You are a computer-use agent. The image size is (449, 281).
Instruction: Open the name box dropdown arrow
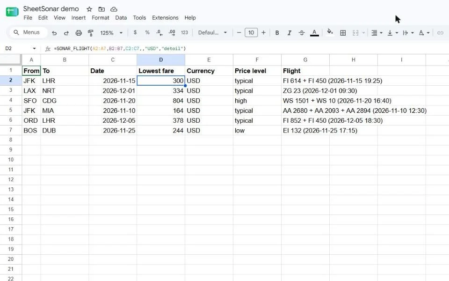(x=34, y=48)
